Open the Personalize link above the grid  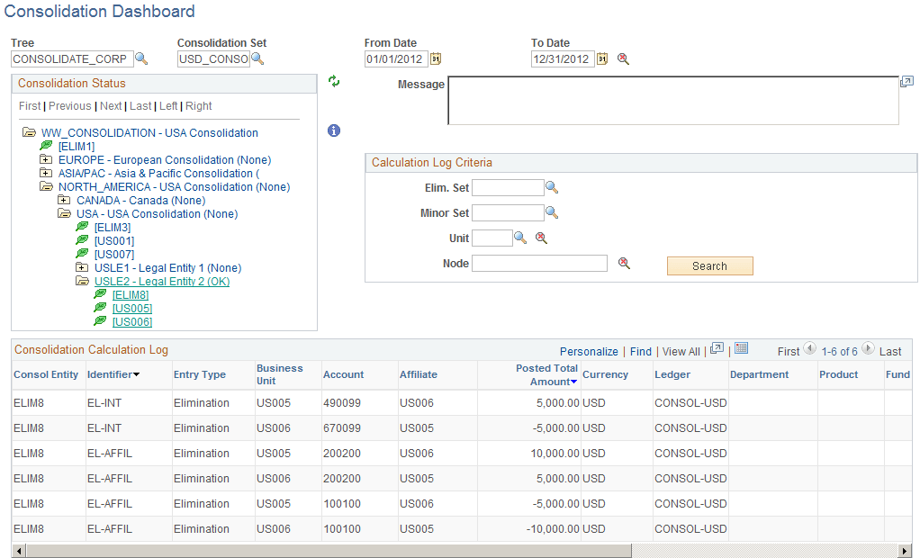[588, 351]
